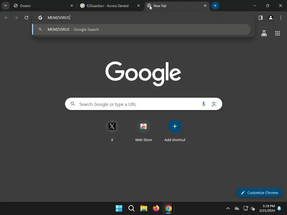Open the Windows Start menu
287x215 pixels.
pos(119,208)
